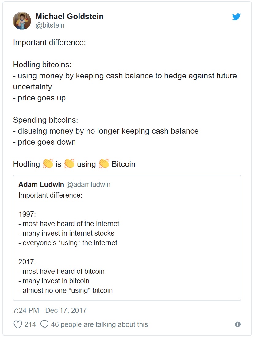Viewport: 254px width, 338px height.
Task: Open "46 people are talking about this"
Action: [99, 324]
